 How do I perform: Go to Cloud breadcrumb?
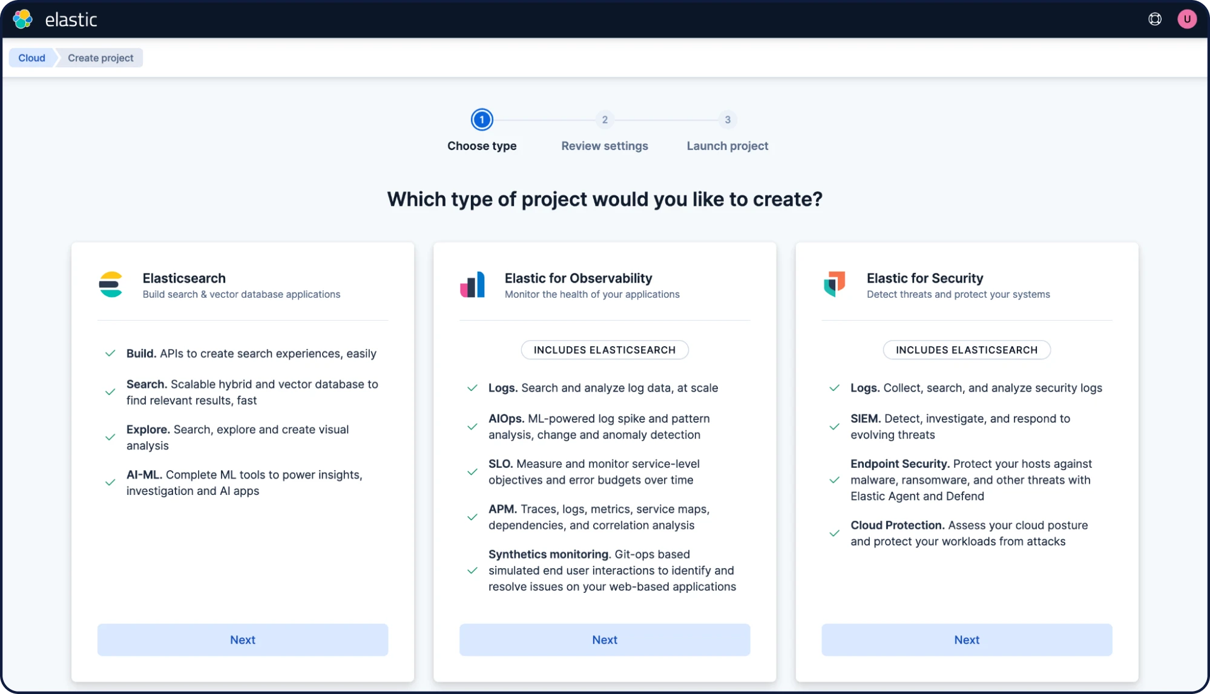pyautogui.click(x=31, y=58)
